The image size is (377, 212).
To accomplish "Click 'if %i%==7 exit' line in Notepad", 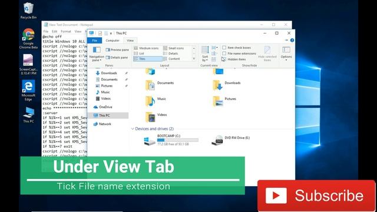I will click(x=57, y=147).
